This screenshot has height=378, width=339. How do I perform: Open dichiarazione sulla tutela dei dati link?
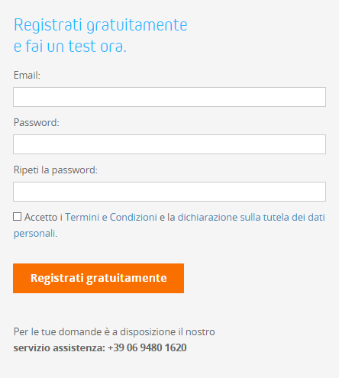pos(251,217)
